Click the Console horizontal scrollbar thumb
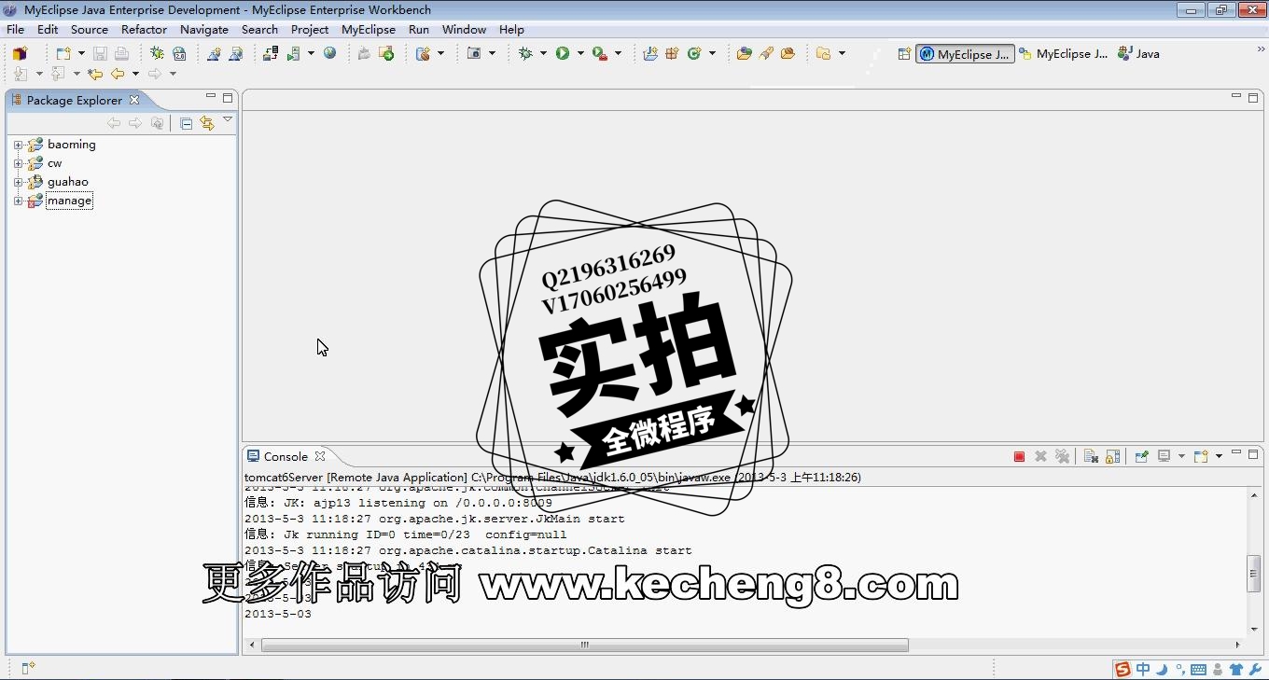Image resolution: width=1269 pixels, height=680 pixels. [585, 645]
